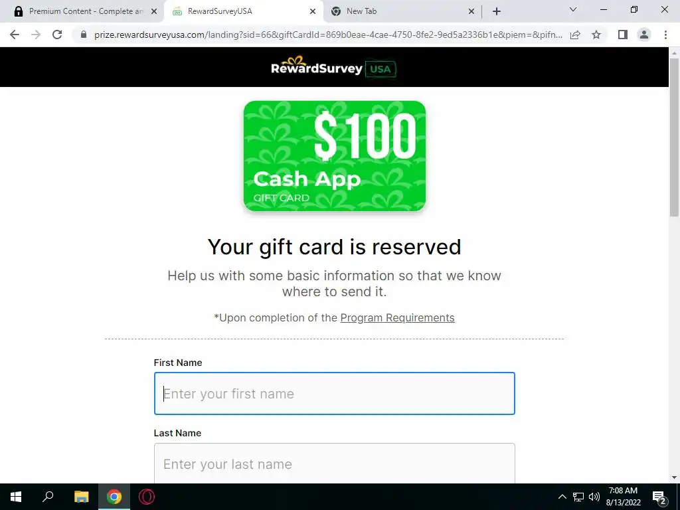The image size is (680, 510).
Task: Click the page vertical scrollbar thumb
Action: coord(674,137)
